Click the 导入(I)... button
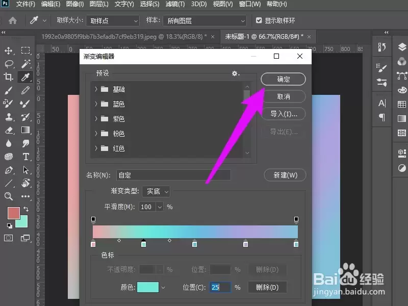 pos(284,114)
